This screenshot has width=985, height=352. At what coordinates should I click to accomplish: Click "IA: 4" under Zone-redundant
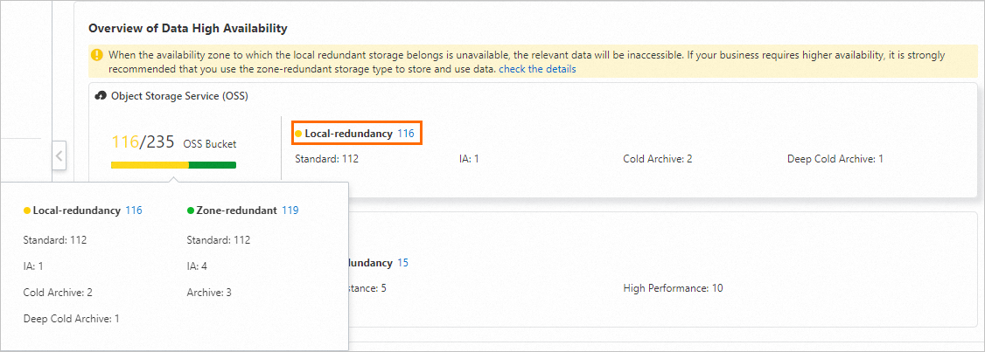pyautogui.click(x=199, y=266)
